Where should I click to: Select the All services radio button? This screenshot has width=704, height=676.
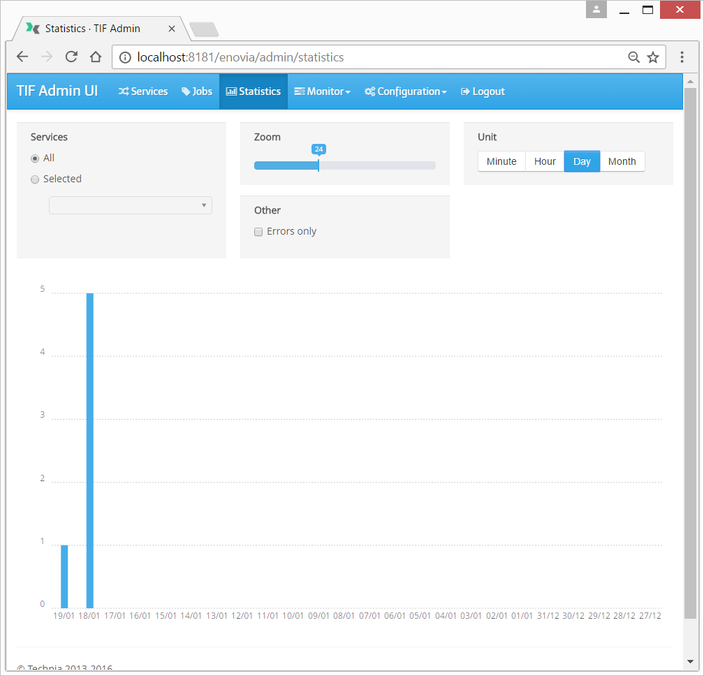35,159
